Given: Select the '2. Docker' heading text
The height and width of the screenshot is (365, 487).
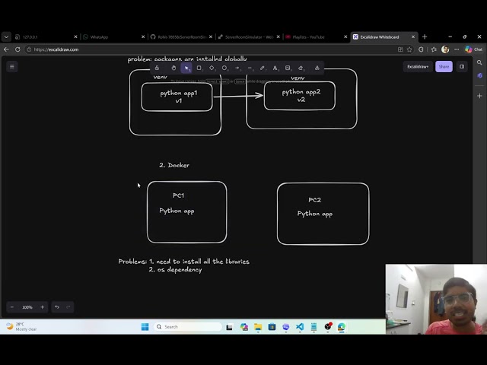Looking at the screenshot, I should pos(174,165).
